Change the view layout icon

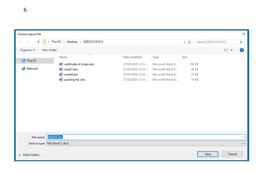pos(226,50)
